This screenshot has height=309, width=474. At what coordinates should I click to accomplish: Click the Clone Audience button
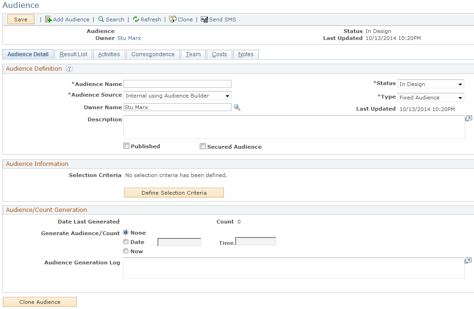[40, 302]
